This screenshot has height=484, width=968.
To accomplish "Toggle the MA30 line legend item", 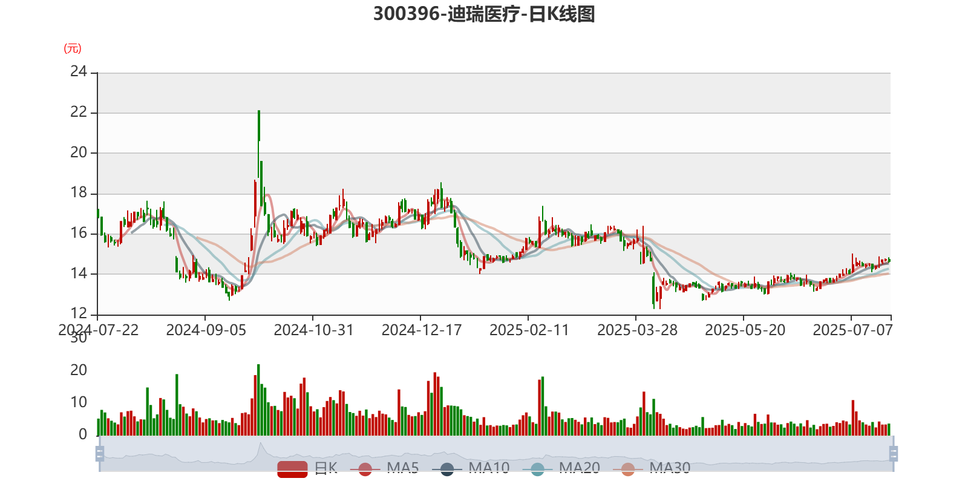I will [x=652, y=468].
